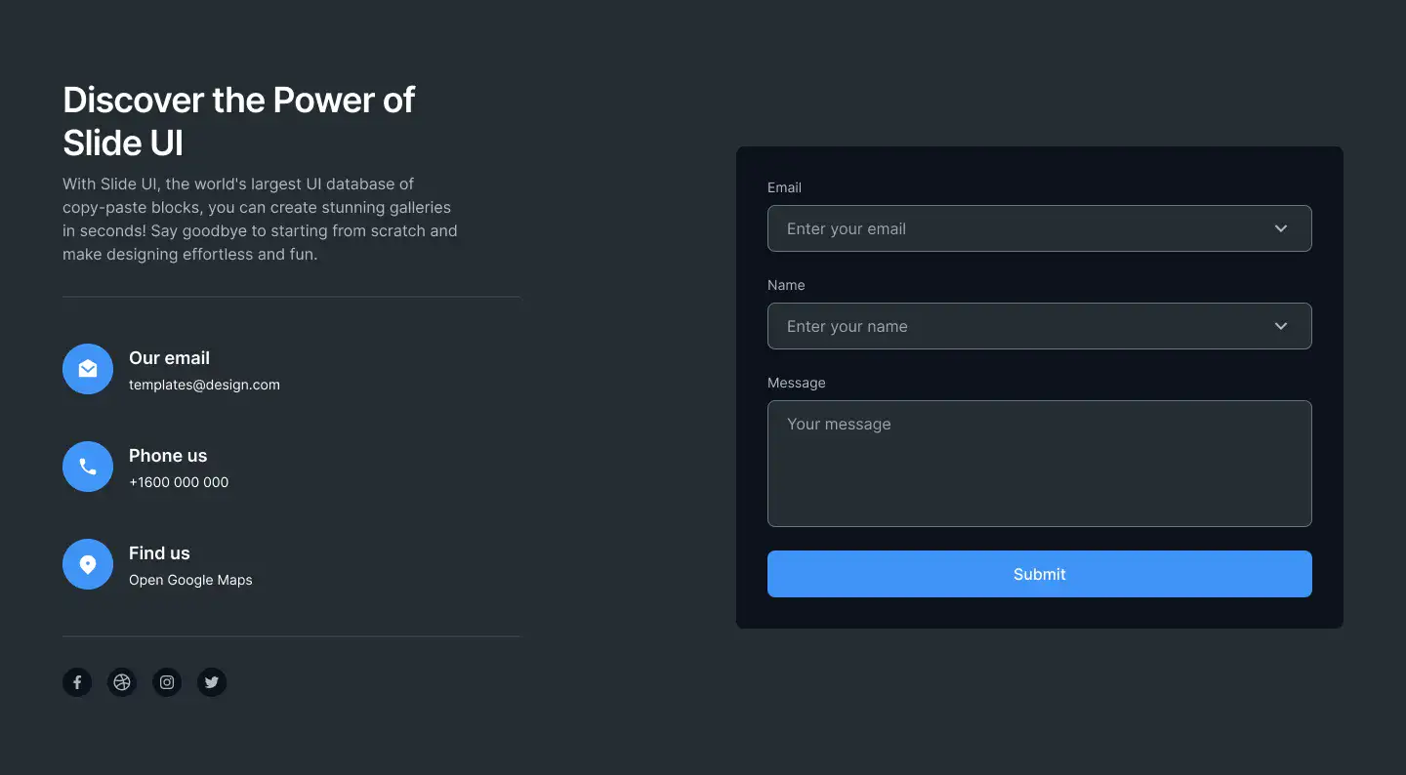
Task: Follow the Open Google Maps link
Action: pos(190,580)
